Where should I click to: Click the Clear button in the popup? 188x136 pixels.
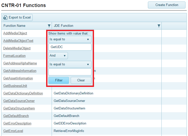point(81,80)
